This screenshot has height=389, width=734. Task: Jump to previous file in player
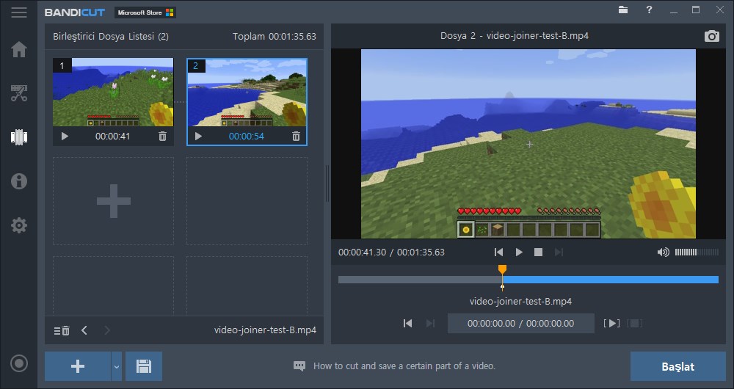[498, 252]
